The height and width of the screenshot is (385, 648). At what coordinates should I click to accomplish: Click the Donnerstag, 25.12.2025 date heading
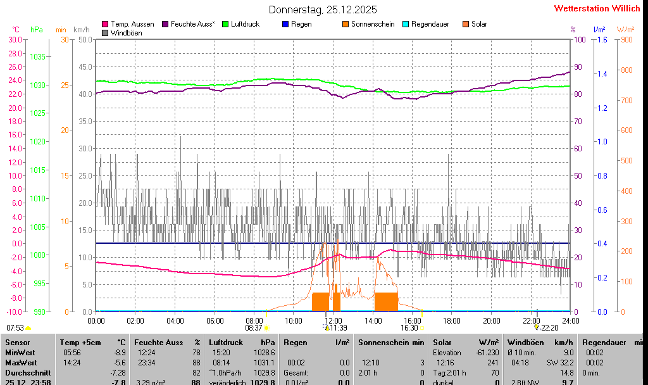coord(323,9)
